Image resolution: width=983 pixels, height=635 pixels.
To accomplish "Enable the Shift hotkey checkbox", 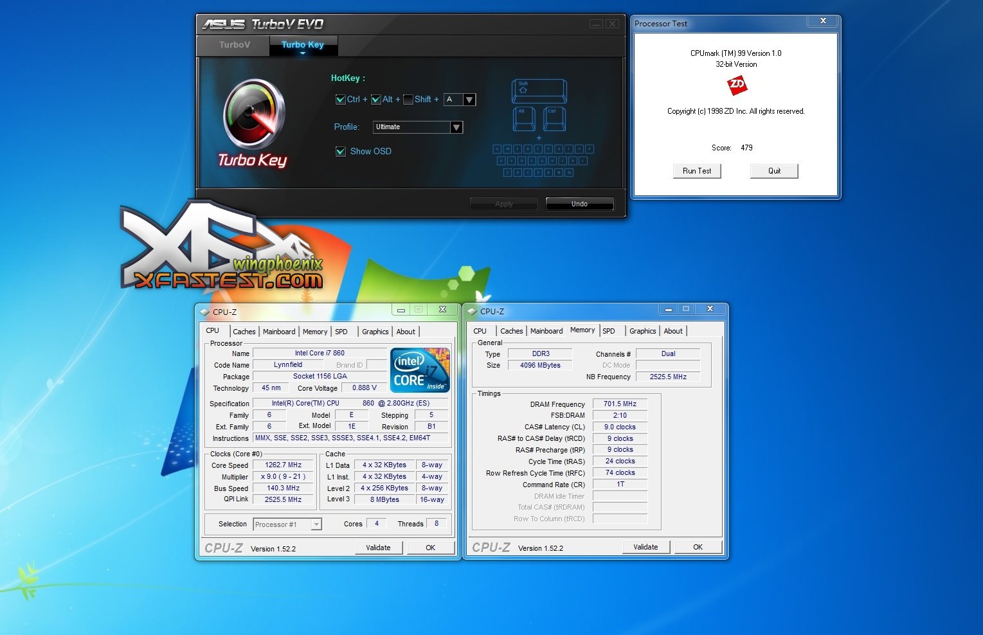I will (408, 100).
